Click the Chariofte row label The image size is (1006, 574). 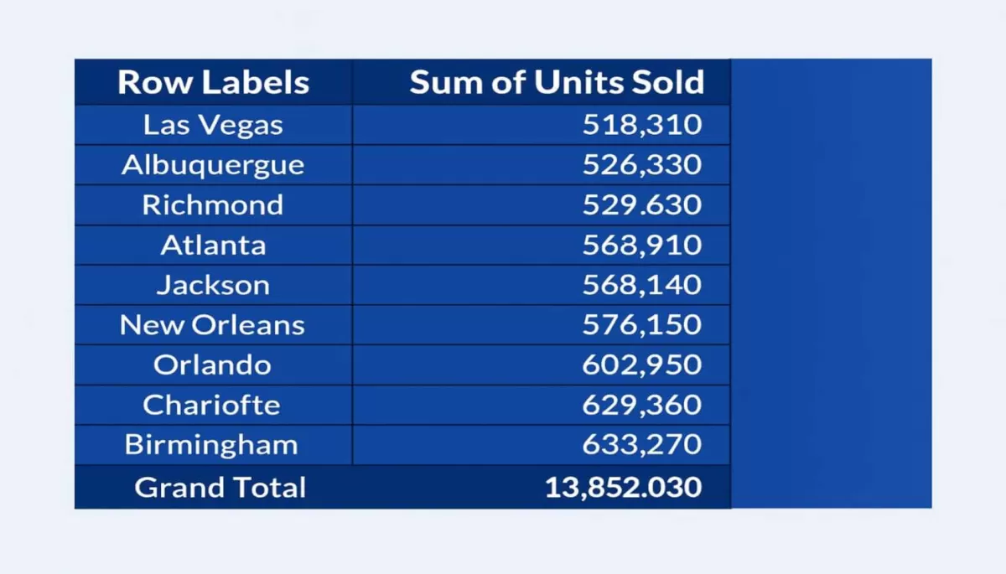(213, 405)
